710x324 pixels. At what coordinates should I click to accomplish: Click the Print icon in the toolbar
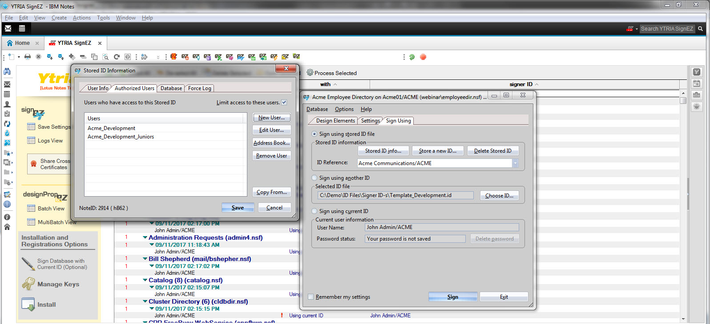(28, 57)
